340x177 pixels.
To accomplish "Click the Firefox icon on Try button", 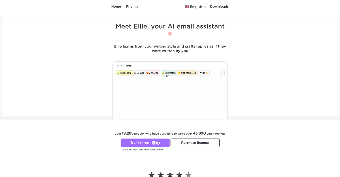I will click(158, 143).
